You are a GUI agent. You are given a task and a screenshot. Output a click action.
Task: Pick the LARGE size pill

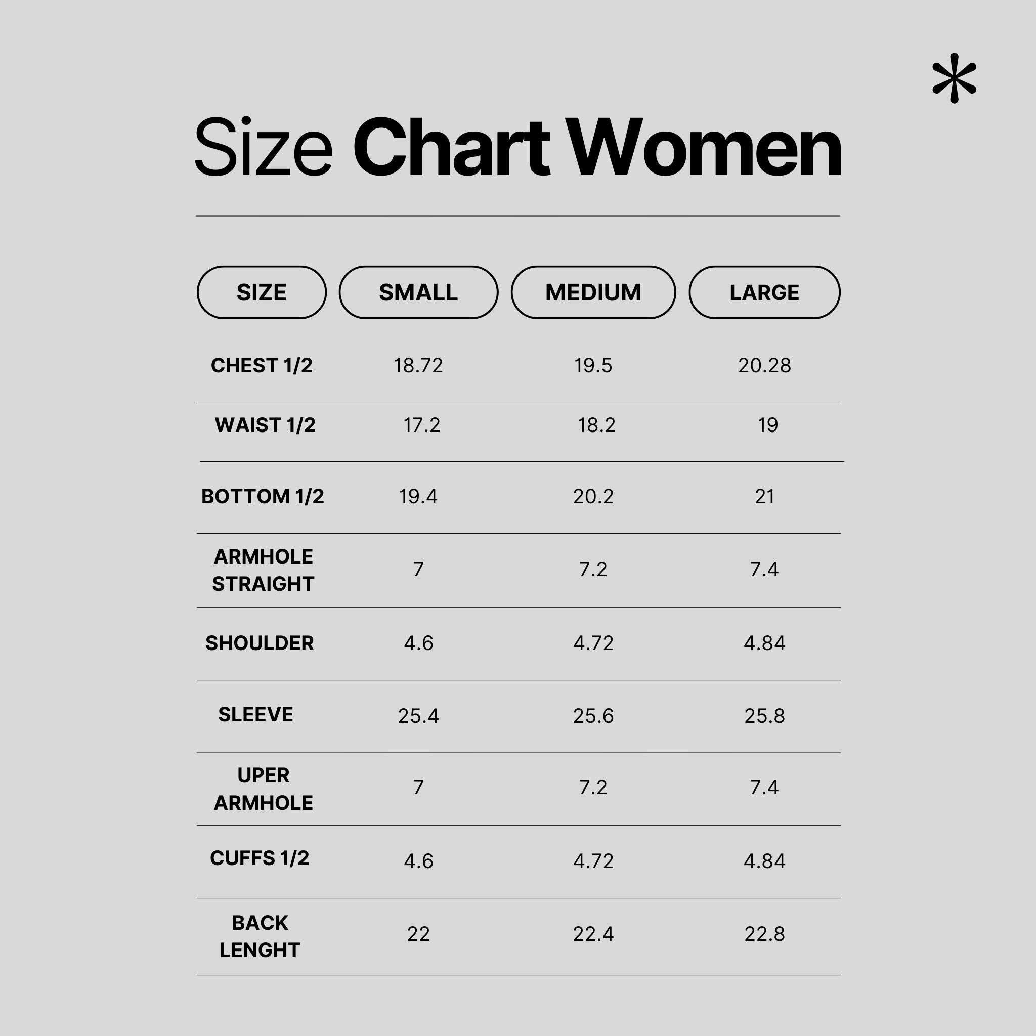764,292
